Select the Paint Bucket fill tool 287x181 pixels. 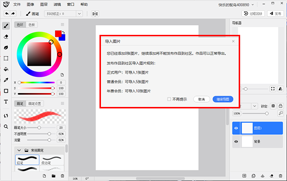pos(6,69)
